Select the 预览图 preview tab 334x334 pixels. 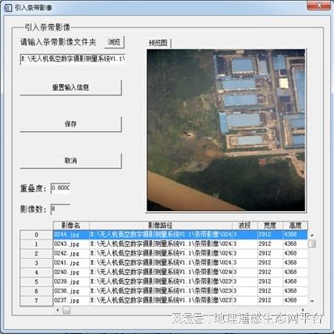click(159, 43)
